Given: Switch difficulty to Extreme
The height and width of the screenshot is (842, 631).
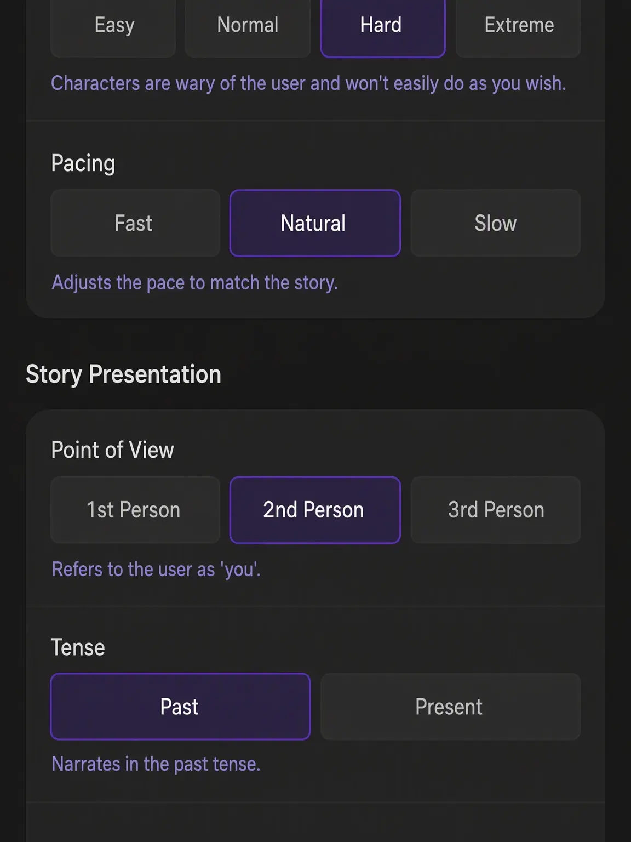Looking at the screenshot, I should click(x=518, y=26).
